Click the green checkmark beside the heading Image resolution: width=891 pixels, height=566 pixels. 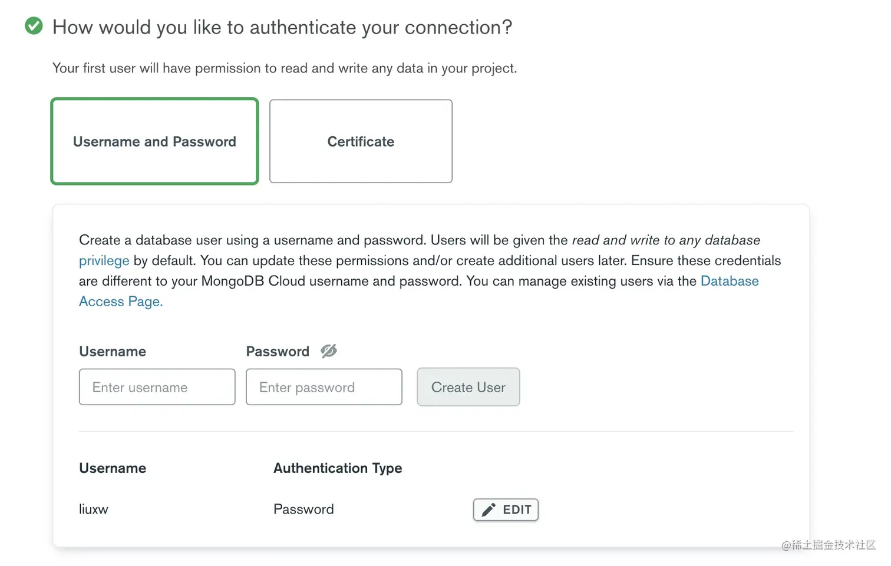(34, 26)
